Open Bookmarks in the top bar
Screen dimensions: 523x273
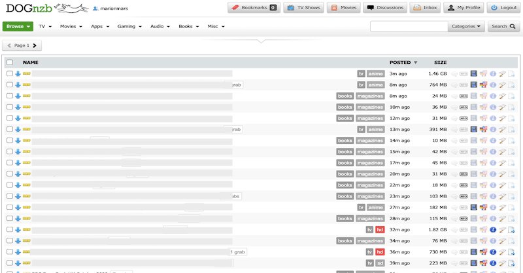click(254, 8)
